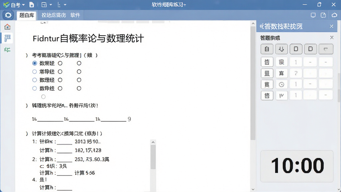
Task: Click the cloud icon at top right toolbar
Action: coord(334,15)
